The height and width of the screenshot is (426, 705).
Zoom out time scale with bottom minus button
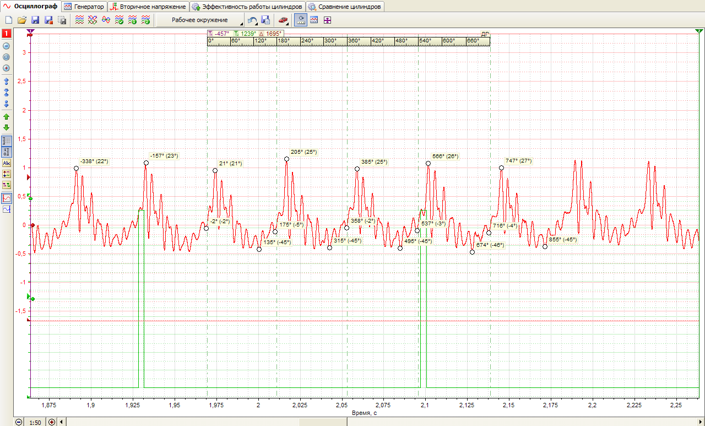point(19,422)
